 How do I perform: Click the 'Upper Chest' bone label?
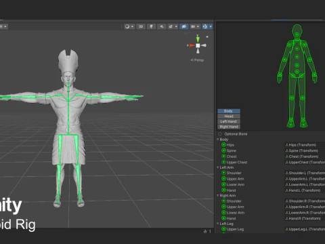click(x=237, y=162)
